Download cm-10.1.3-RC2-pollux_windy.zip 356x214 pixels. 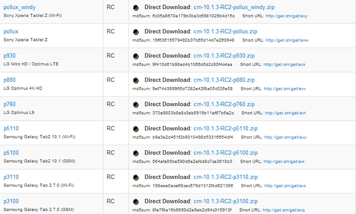pyautogui.click(x=234, y=7)
